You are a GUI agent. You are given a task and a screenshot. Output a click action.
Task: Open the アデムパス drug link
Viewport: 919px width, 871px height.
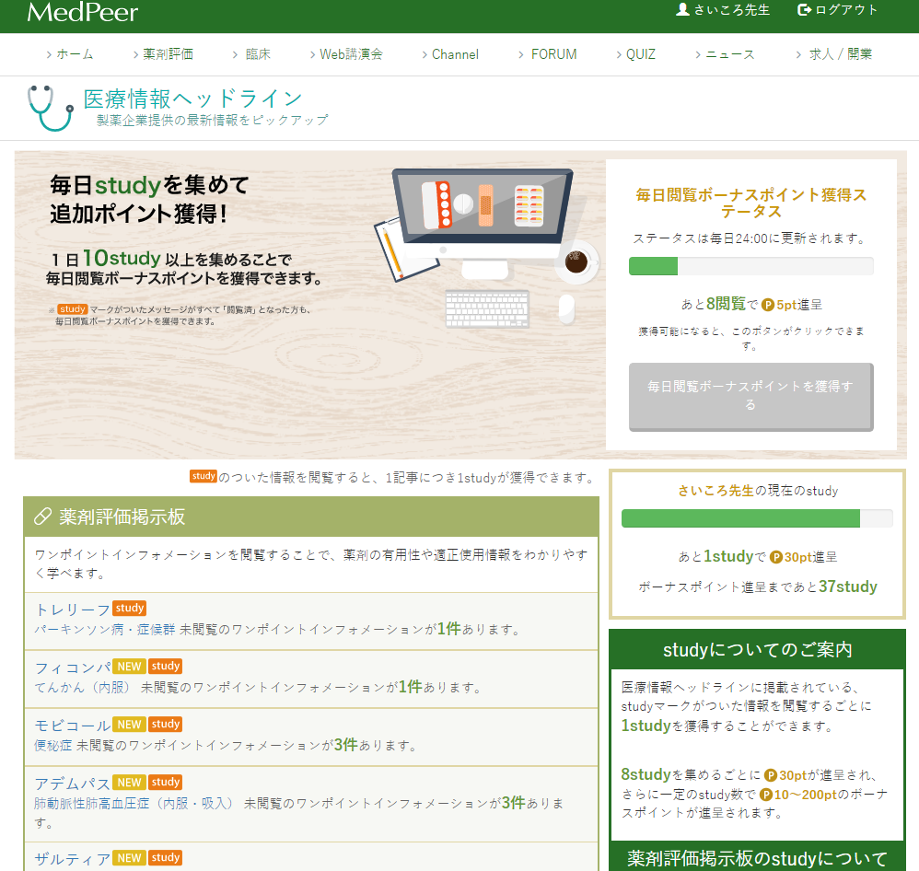(73, 784)
